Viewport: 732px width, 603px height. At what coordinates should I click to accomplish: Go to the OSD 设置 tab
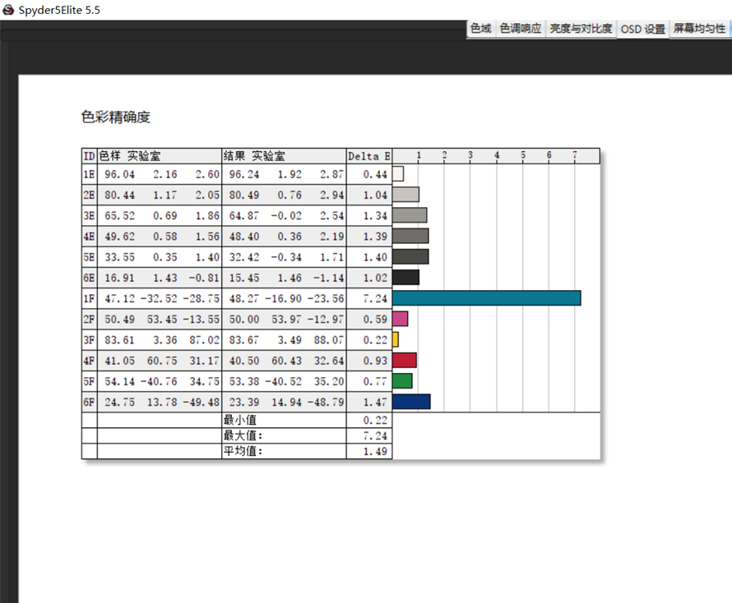click(642, 30)
